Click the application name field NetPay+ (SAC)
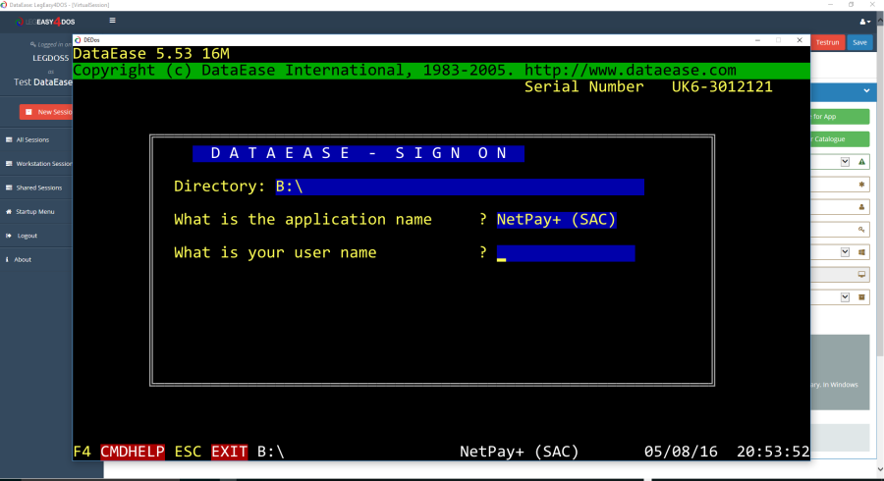 (557, 220)
